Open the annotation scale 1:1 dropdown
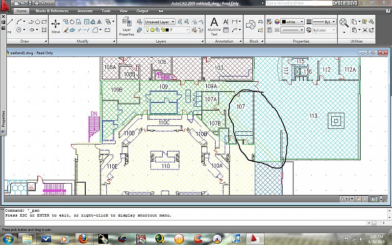This screenshot has height=245, width=392. [x=347, y=199]
